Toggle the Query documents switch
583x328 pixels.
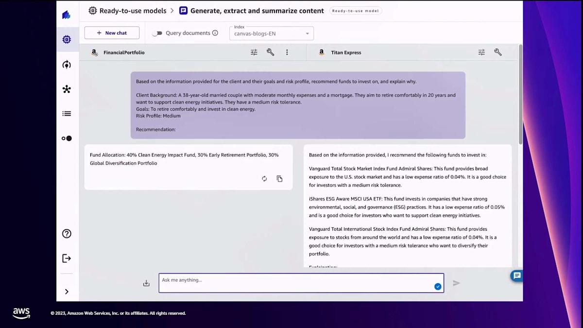pos(157,33)
